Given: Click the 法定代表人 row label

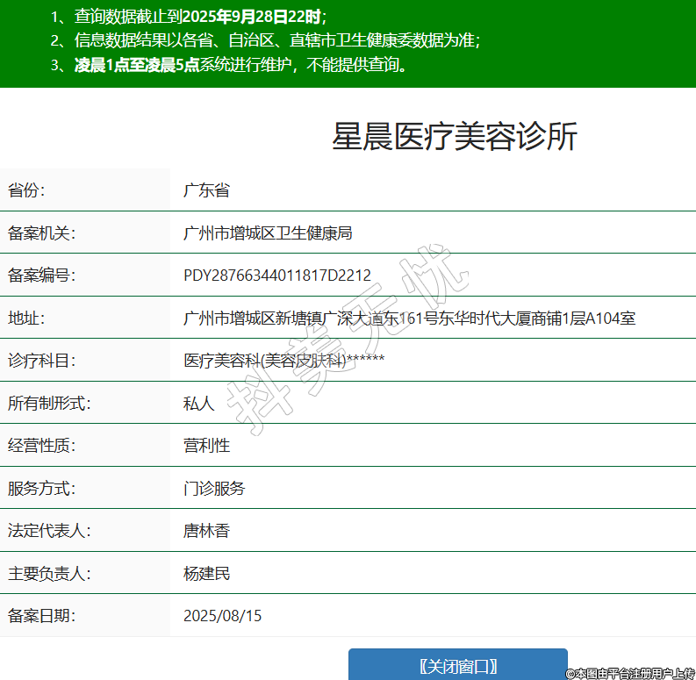Looking at the screenshot, I should click(x=49, y=531).
